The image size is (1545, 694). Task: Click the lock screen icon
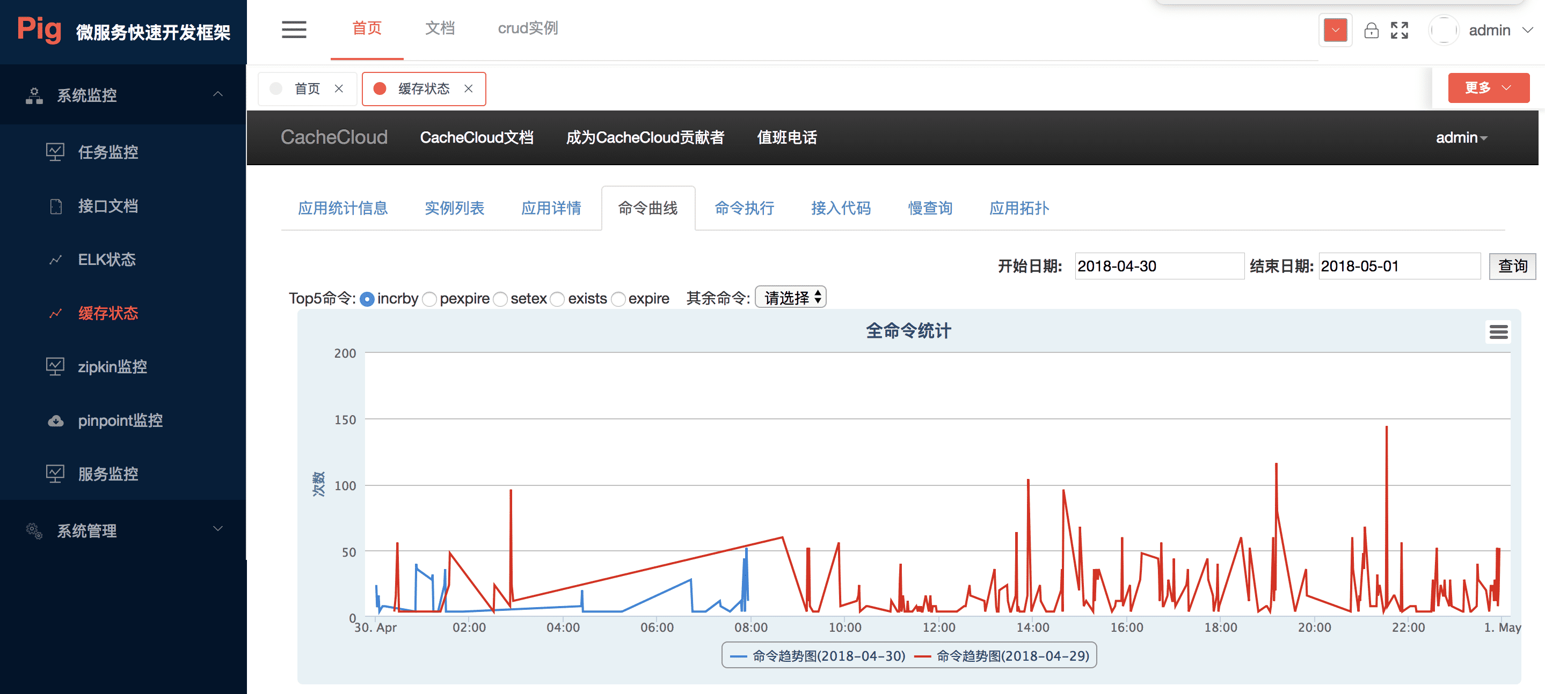(1371, 31)
